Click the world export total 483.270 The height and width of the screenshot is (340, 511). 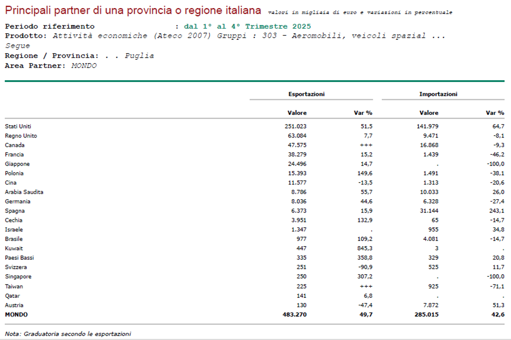pyautogui.click(x=296, y=315)
